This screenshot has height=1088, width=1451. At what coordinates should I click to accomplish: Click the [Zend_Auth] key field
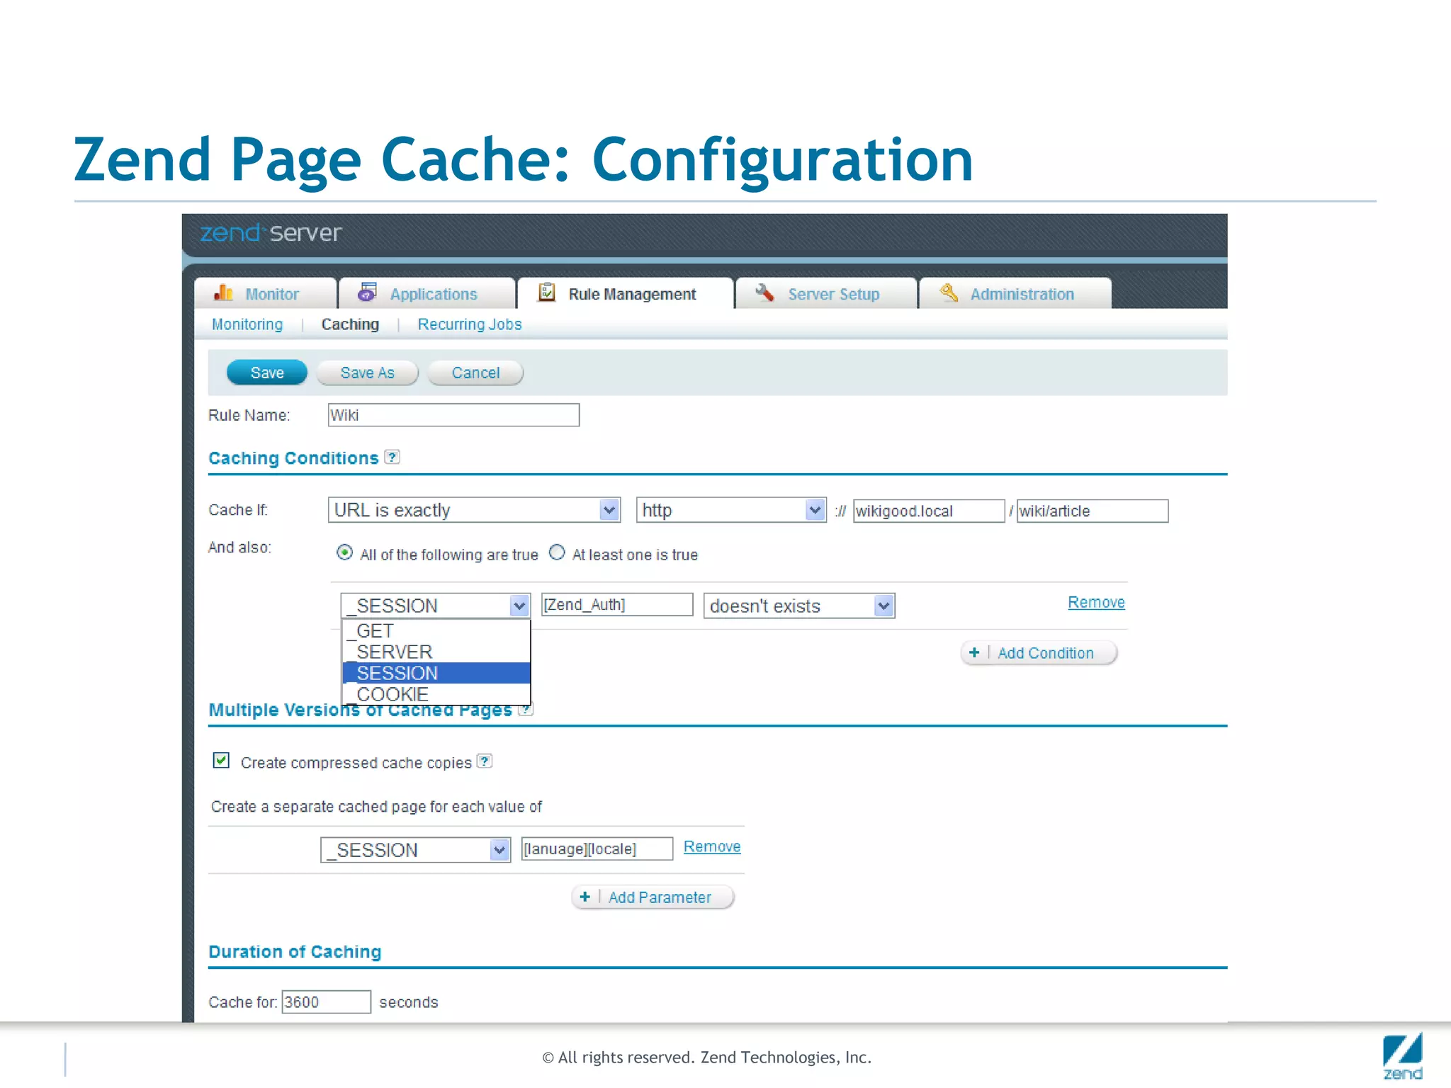pos(617,604)
